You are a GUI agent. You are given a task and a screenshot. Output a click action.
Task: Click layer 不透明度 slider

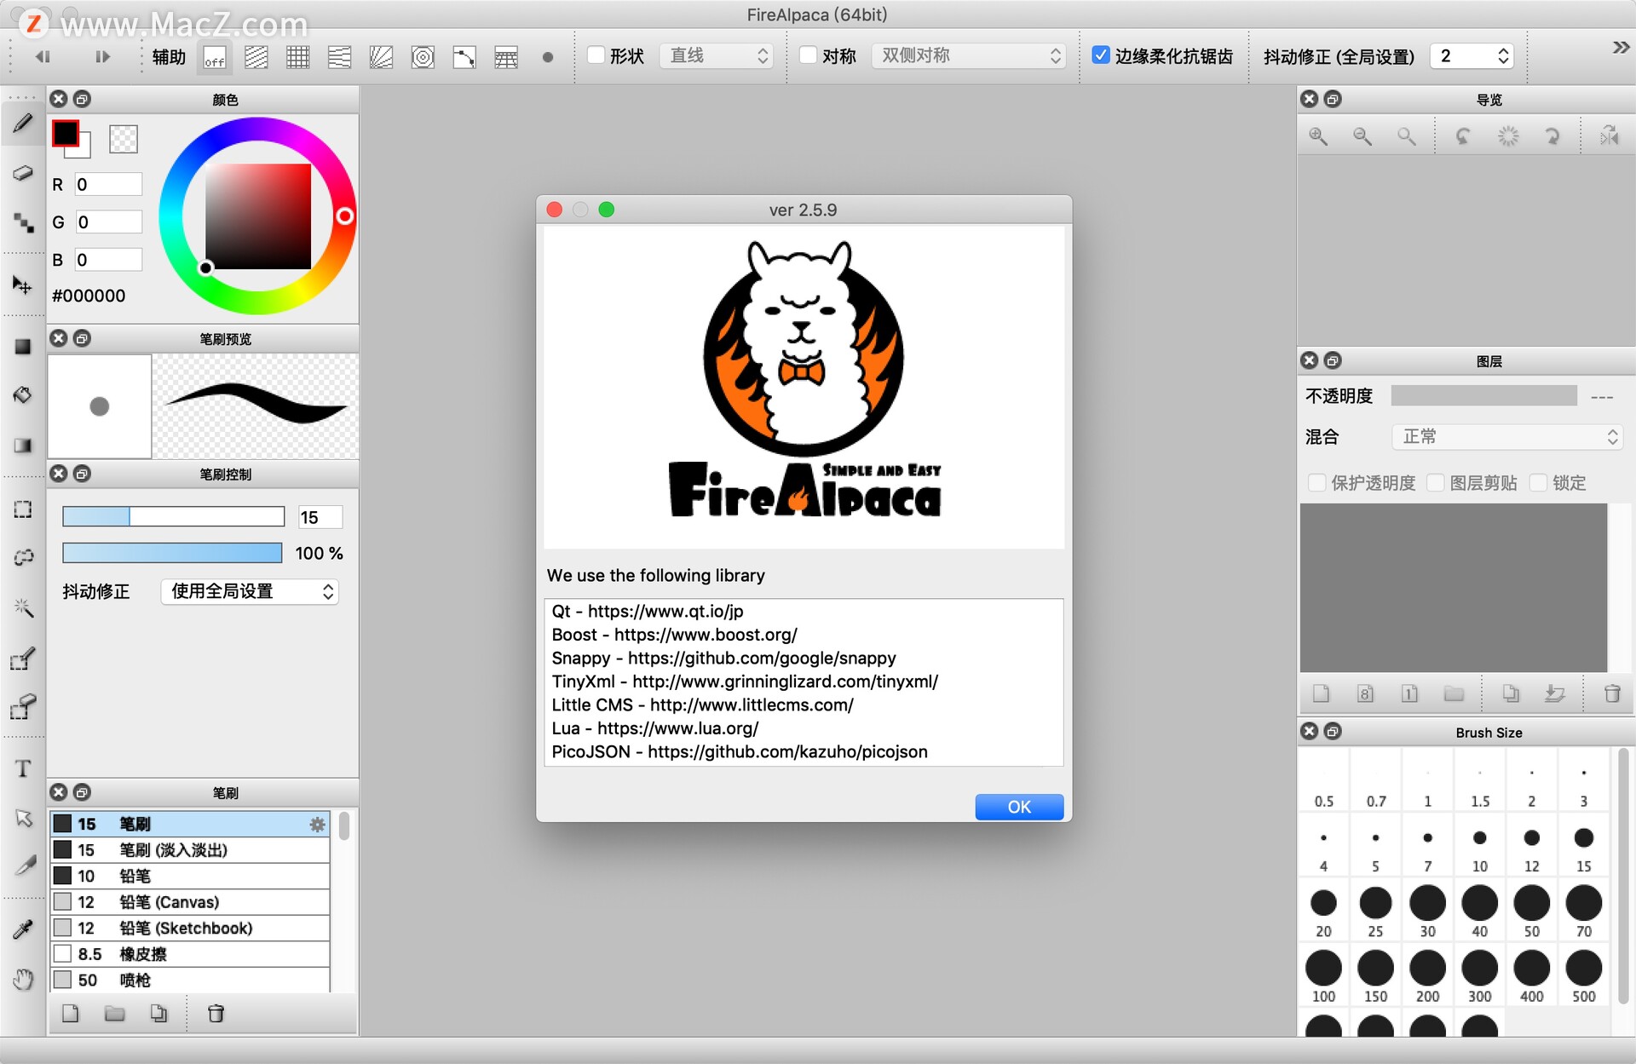[x=1483, y=395]
